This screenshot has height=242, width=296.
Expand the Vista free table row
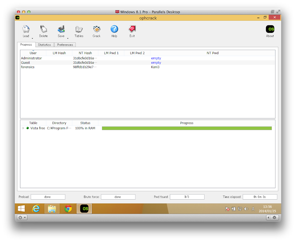[x=23, y=128]
